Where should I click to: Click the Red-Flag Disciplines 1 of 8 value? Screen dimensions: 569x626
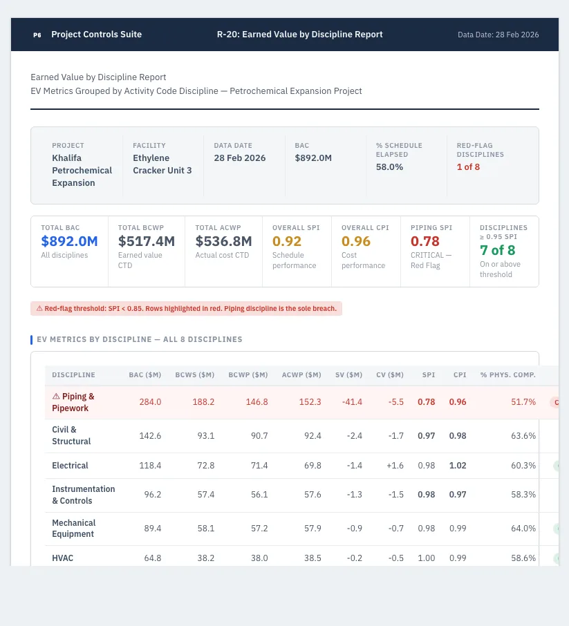click(468, 167)
